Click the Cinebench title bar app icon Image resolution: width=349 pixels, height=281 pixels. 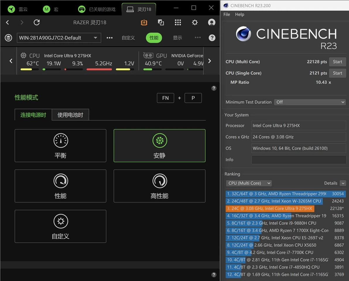[226, 5]
